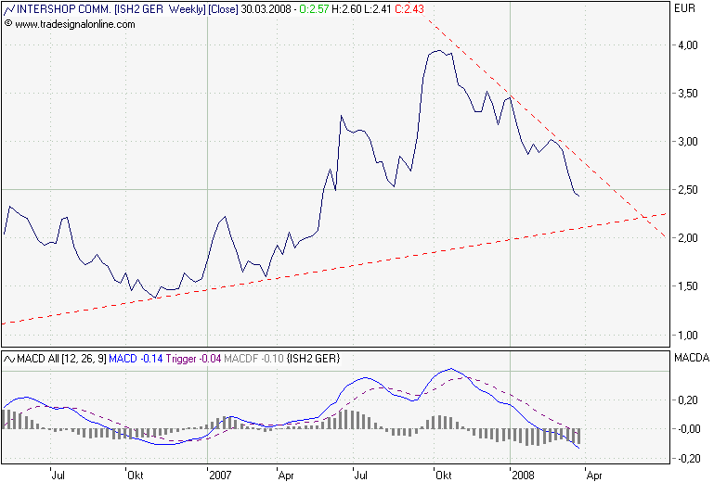714x482 pixels.
Task: Click the [ISH2 GER Weekly] label
Action: (160, 9)
